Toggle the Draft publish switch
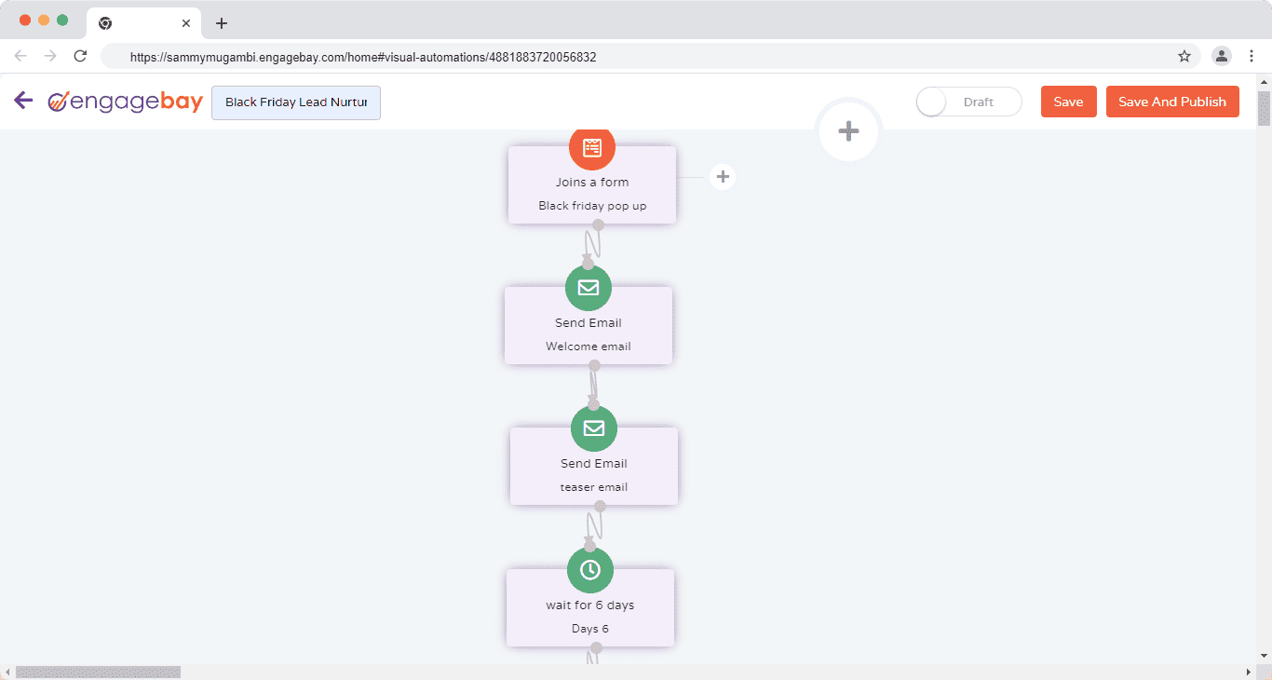 point(968,102)
